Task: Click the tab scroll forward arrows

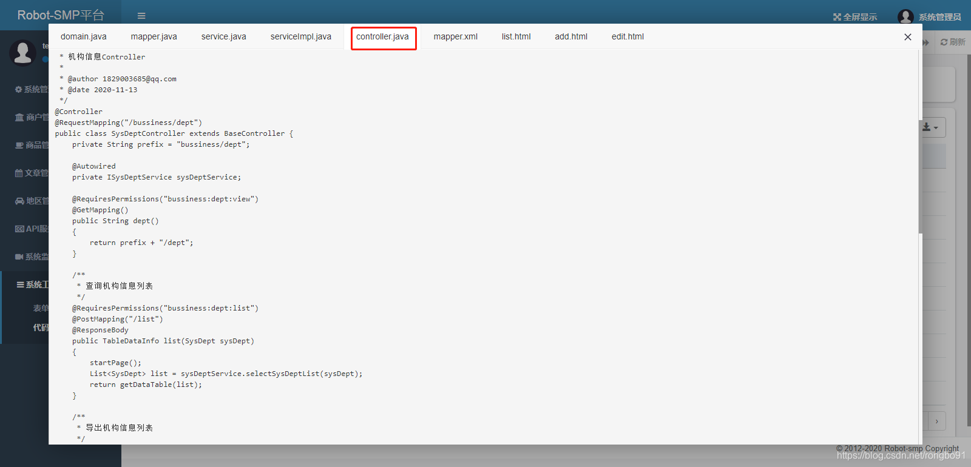Action: pos(926,42)
